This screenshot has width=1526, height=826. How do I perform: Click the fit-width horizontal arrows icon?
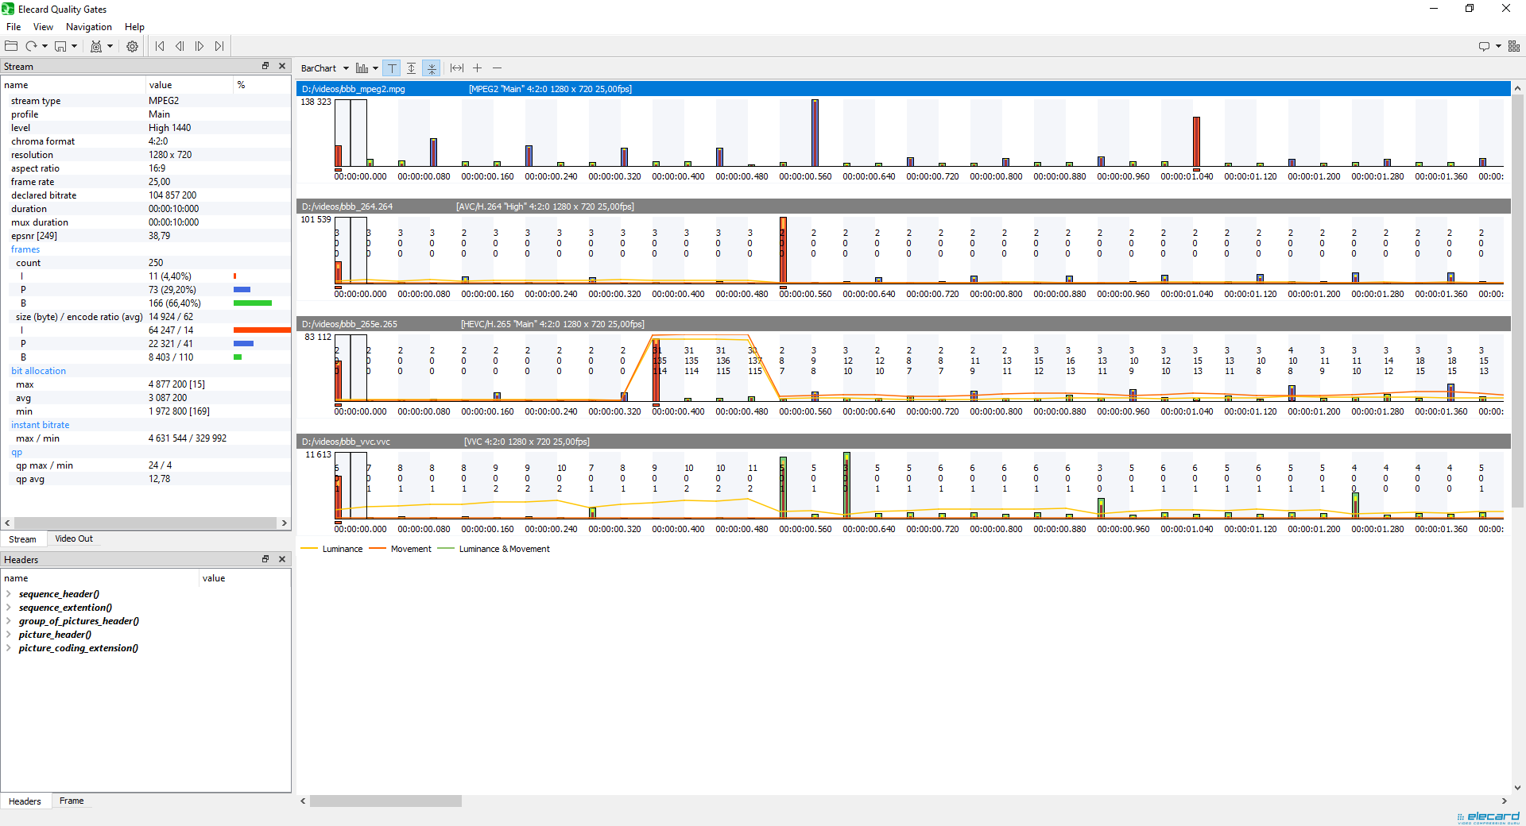[x=457, y=68]
